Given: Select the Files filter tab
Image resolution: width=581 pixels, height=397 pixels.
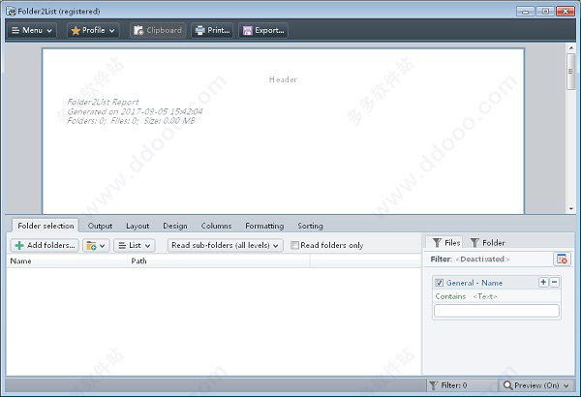Looking at the screenshot, I should [446, 243].
